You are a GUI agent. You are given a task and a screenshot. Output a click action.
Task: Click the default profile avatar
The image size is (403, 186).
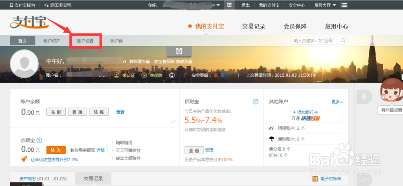click(24, 63)
